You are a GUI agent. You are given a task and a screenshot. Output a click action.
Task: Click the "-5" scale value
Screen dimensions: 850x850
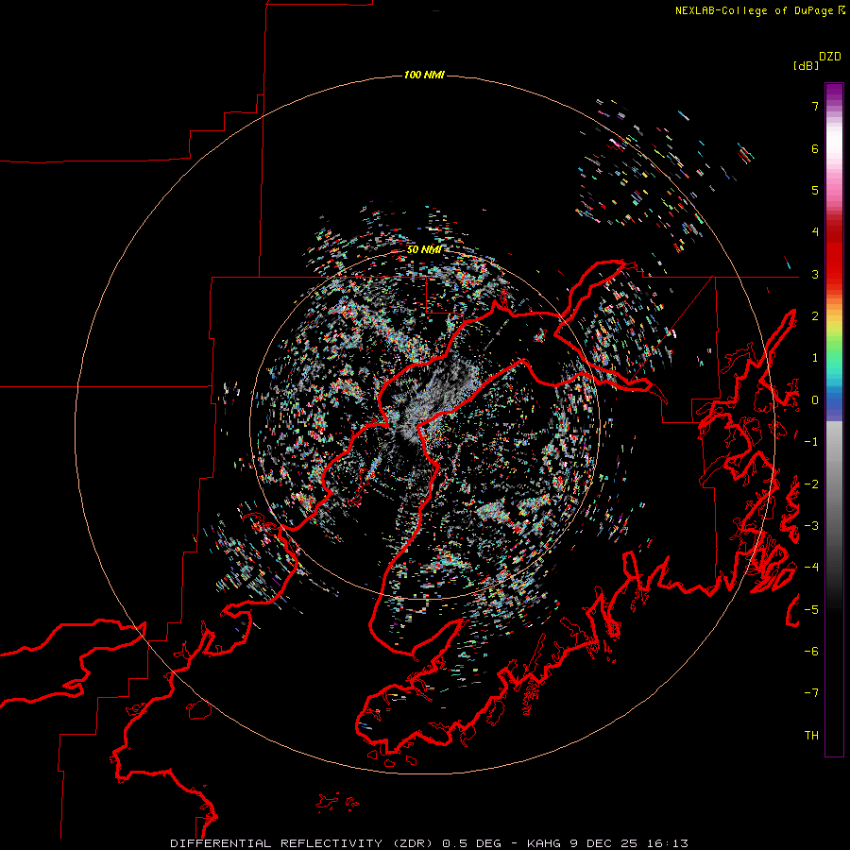click(x=811, y=609)
